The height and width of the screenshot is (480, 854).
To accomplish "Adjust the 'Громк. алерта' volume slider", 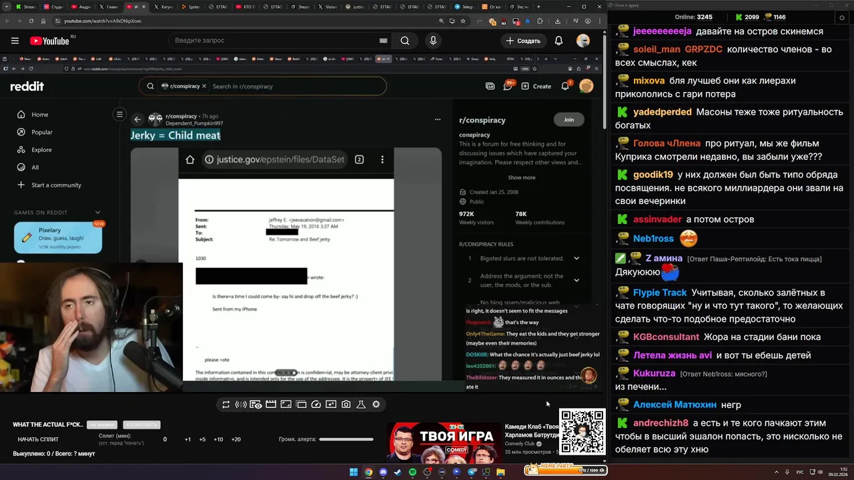I will pos(346,439).
